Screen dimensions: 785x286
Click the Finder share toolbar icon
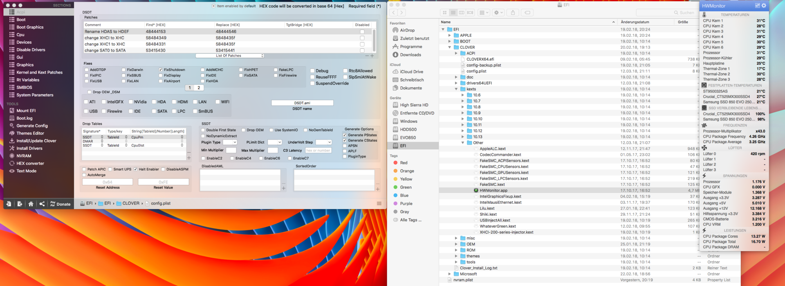(513, 13)
